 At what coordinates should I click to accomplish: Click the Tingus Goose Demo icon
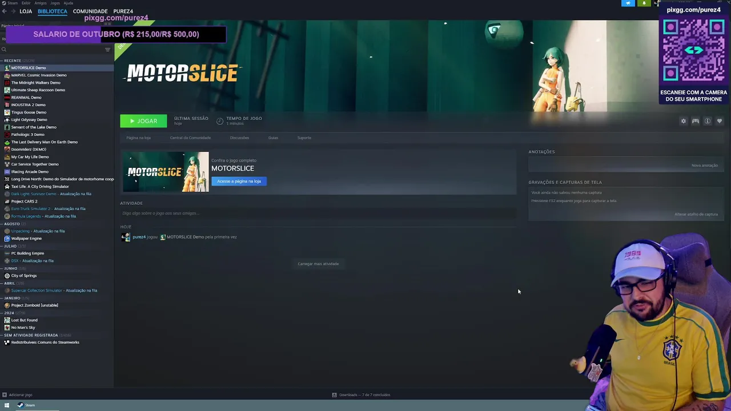tap(7, 112)
